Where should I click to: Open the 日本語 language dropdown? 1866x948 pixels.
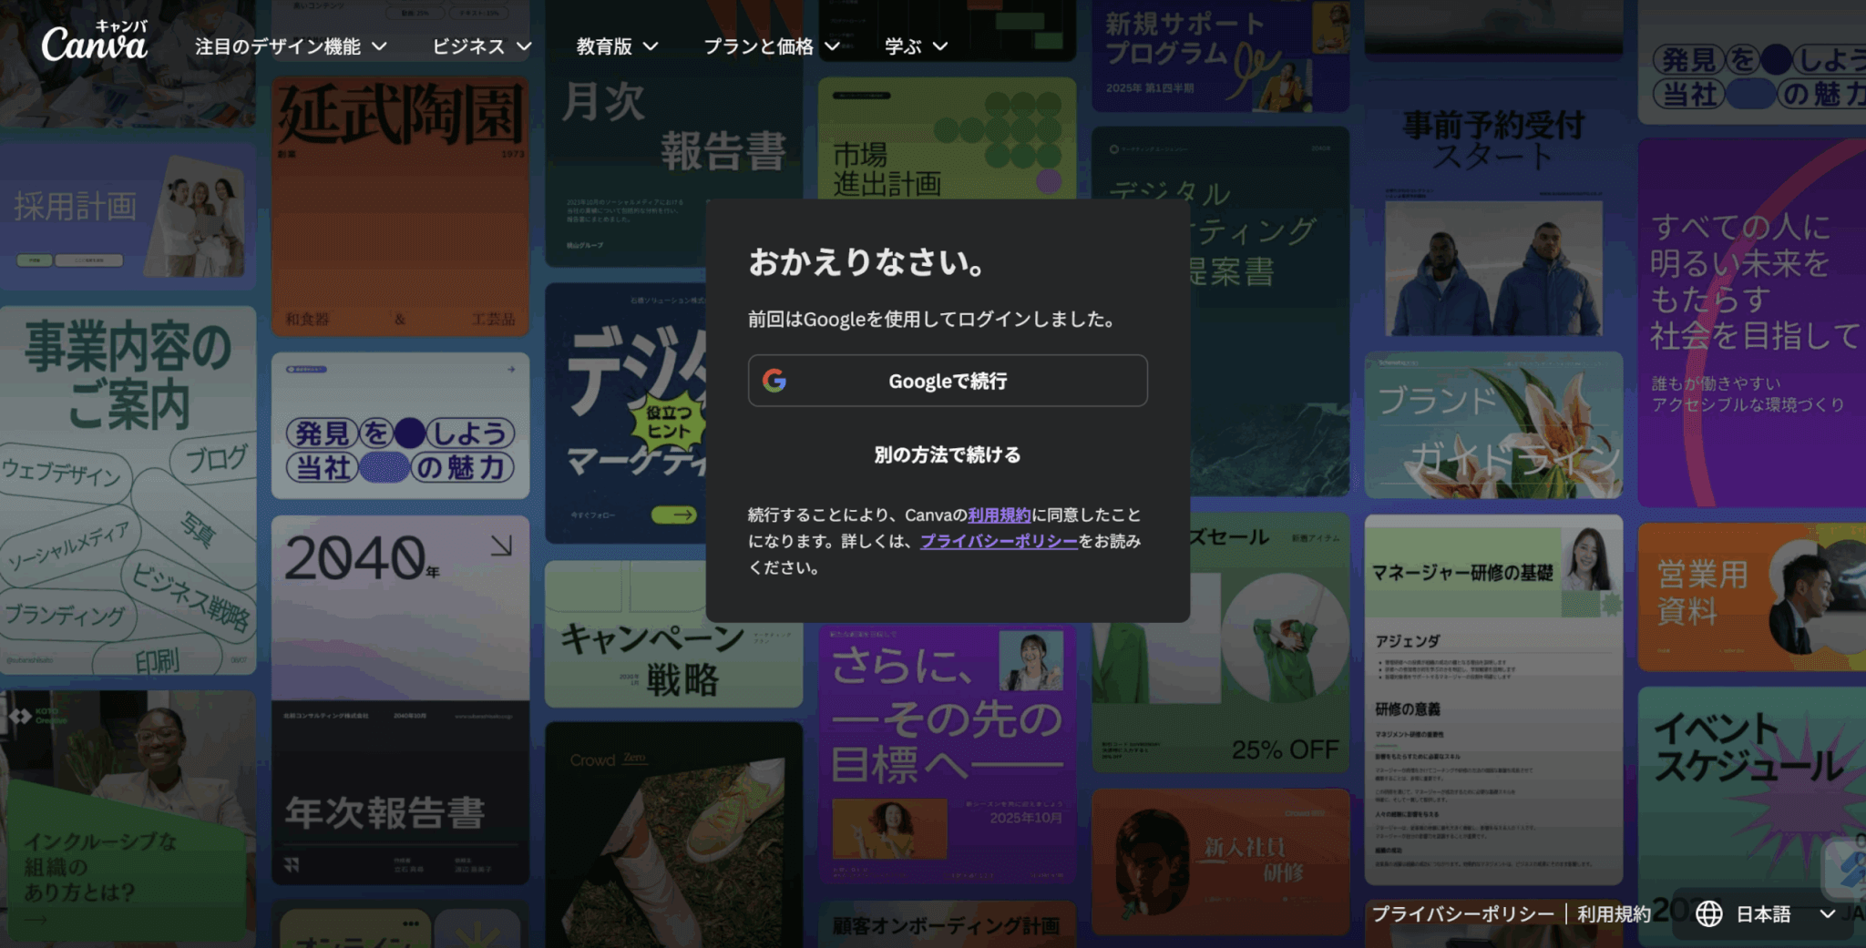pyautogui.click(x=1765, y=913)
